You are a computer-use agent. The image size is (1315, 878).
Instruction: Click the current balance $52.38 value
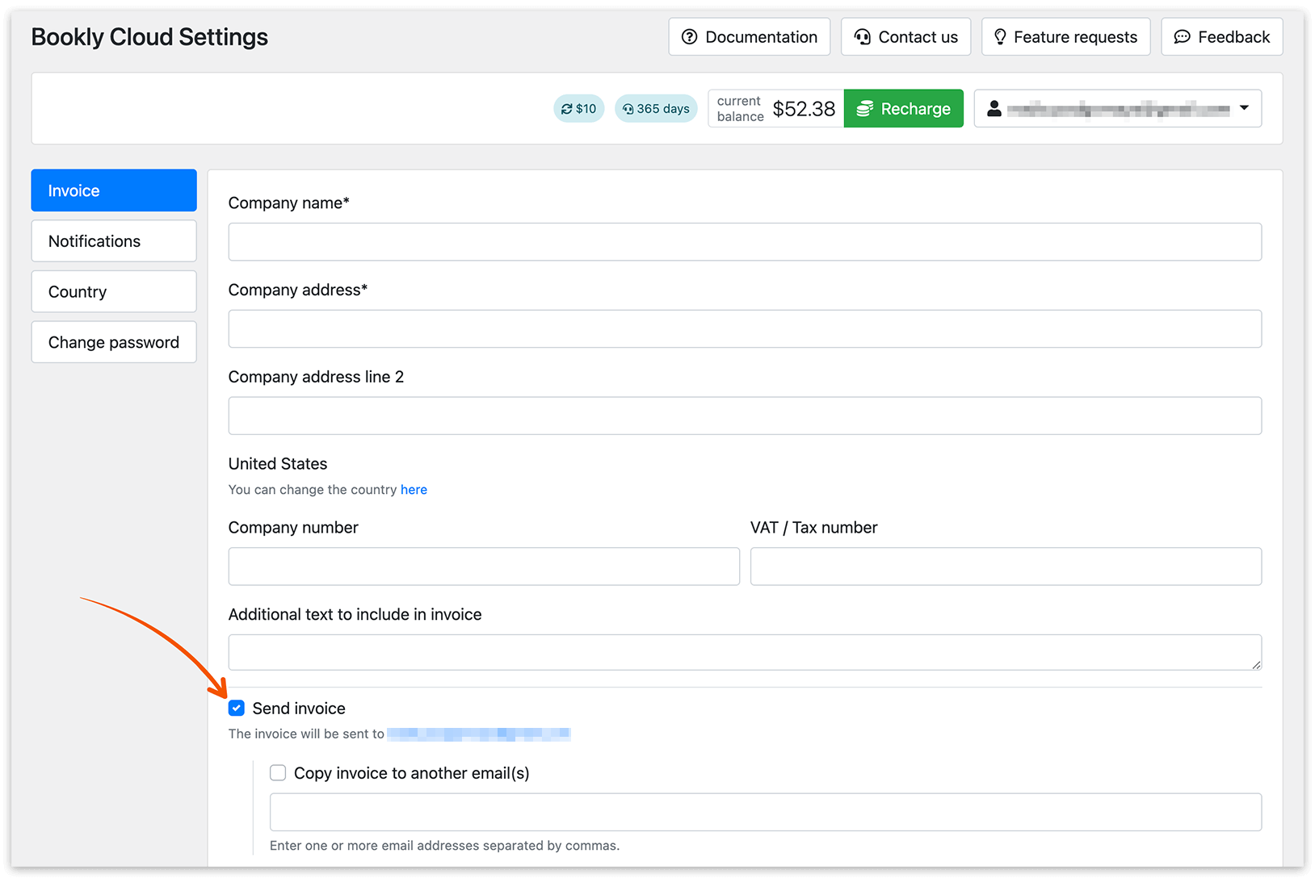[804, 109]
